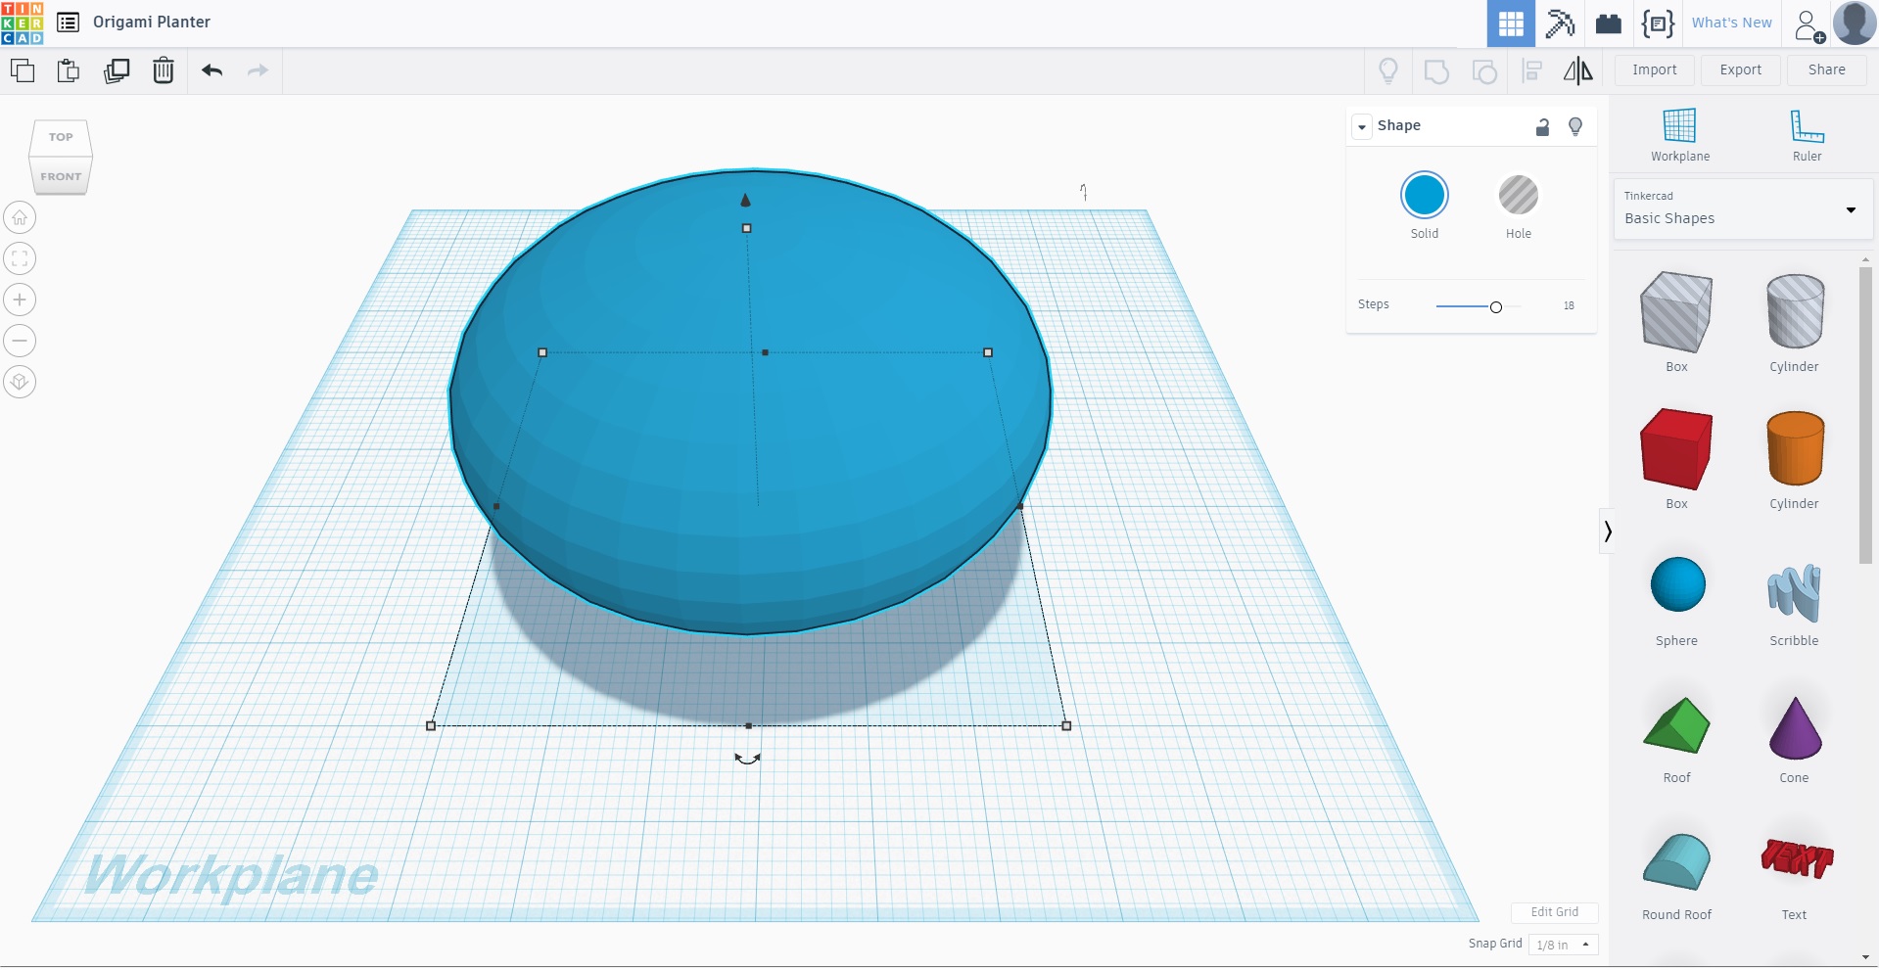Click the Edit Grid button
This screenshot has width=1879, height=970.
tap(1554, 912)
